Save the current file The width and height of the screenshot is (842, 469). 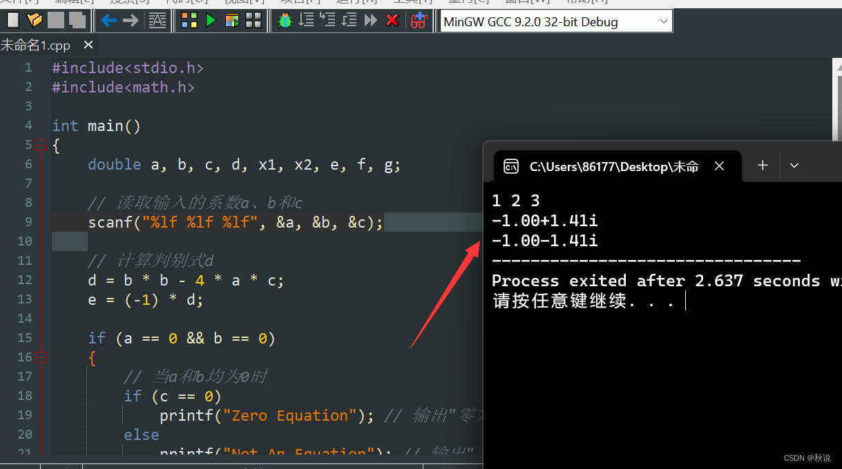coord(56,21)
